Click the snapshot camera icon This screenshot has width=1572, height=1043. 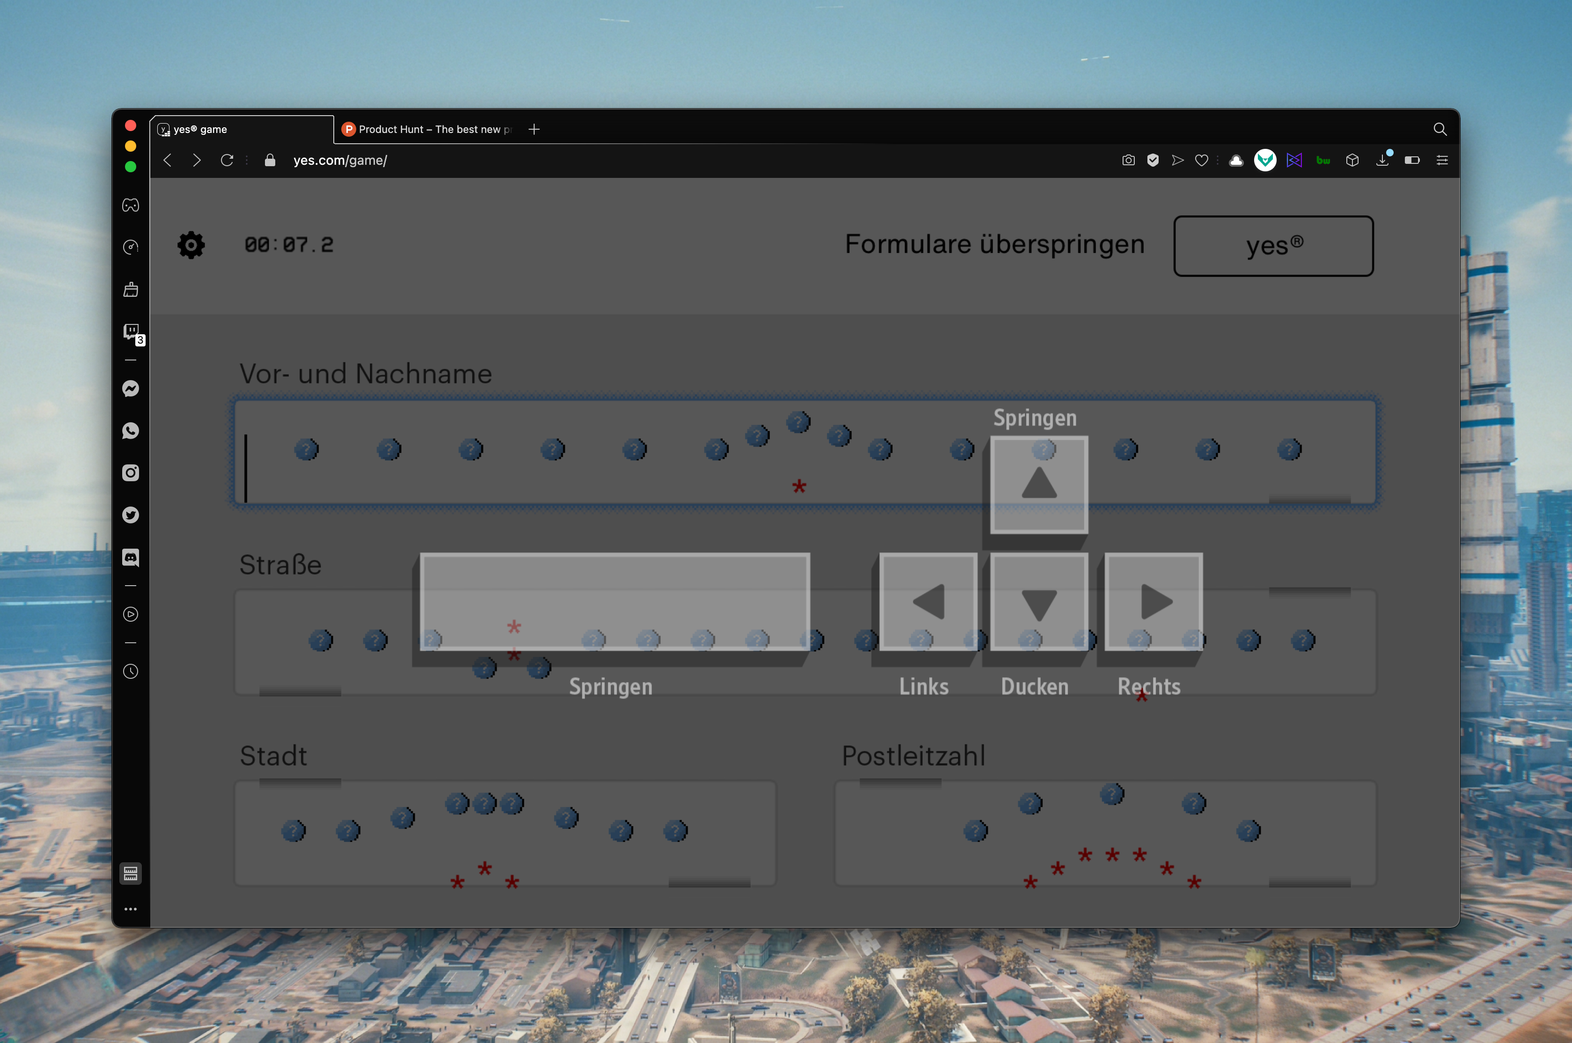[x=1129, y=160]
